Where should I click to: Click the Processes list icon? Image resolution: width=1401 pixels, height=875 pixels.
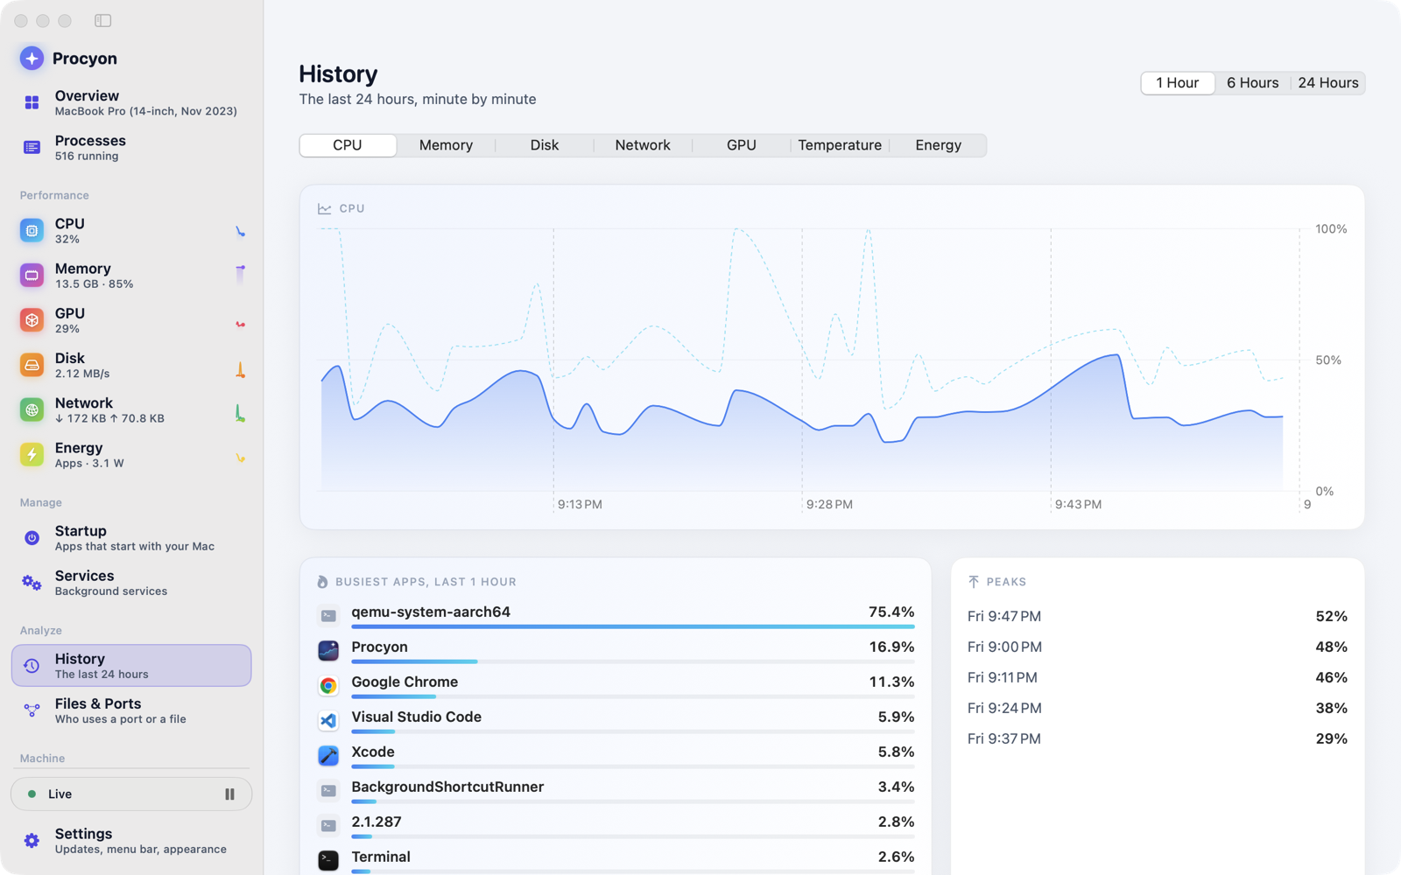coord(32,147)
